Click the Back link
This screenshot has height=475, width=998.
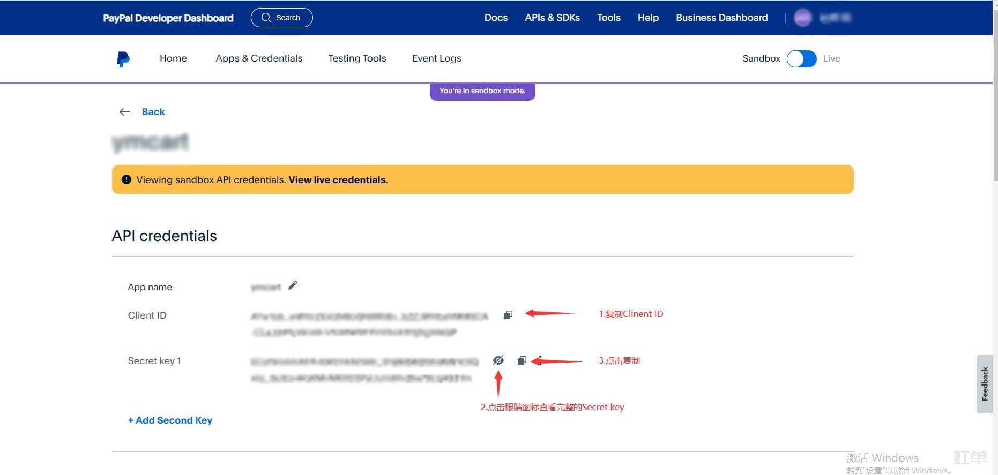153,112
